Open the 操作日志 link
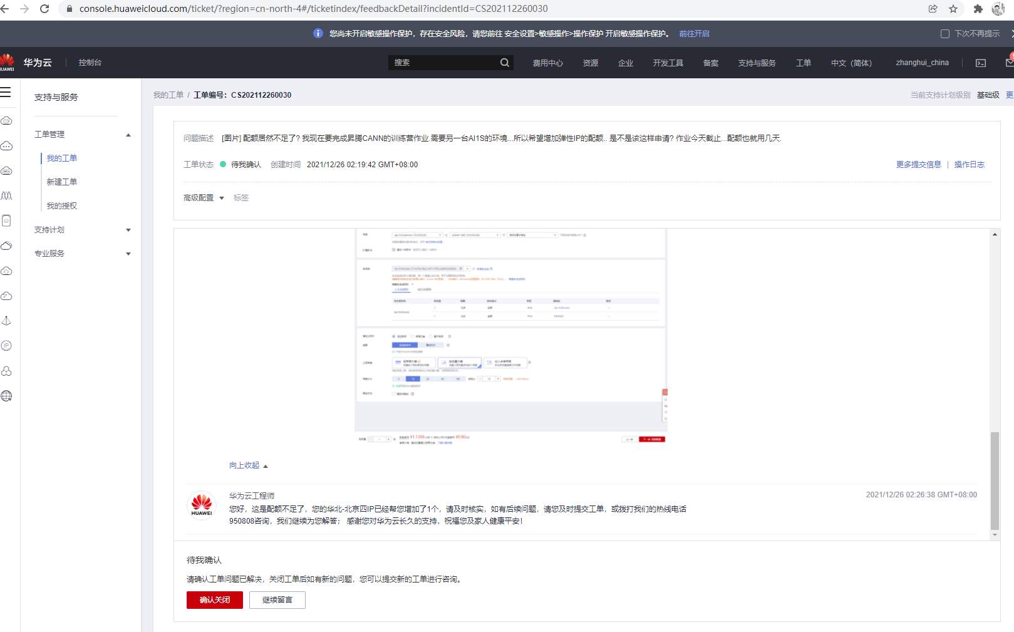Viewport: 1014px width, 632px height. [x=970, y=165]
